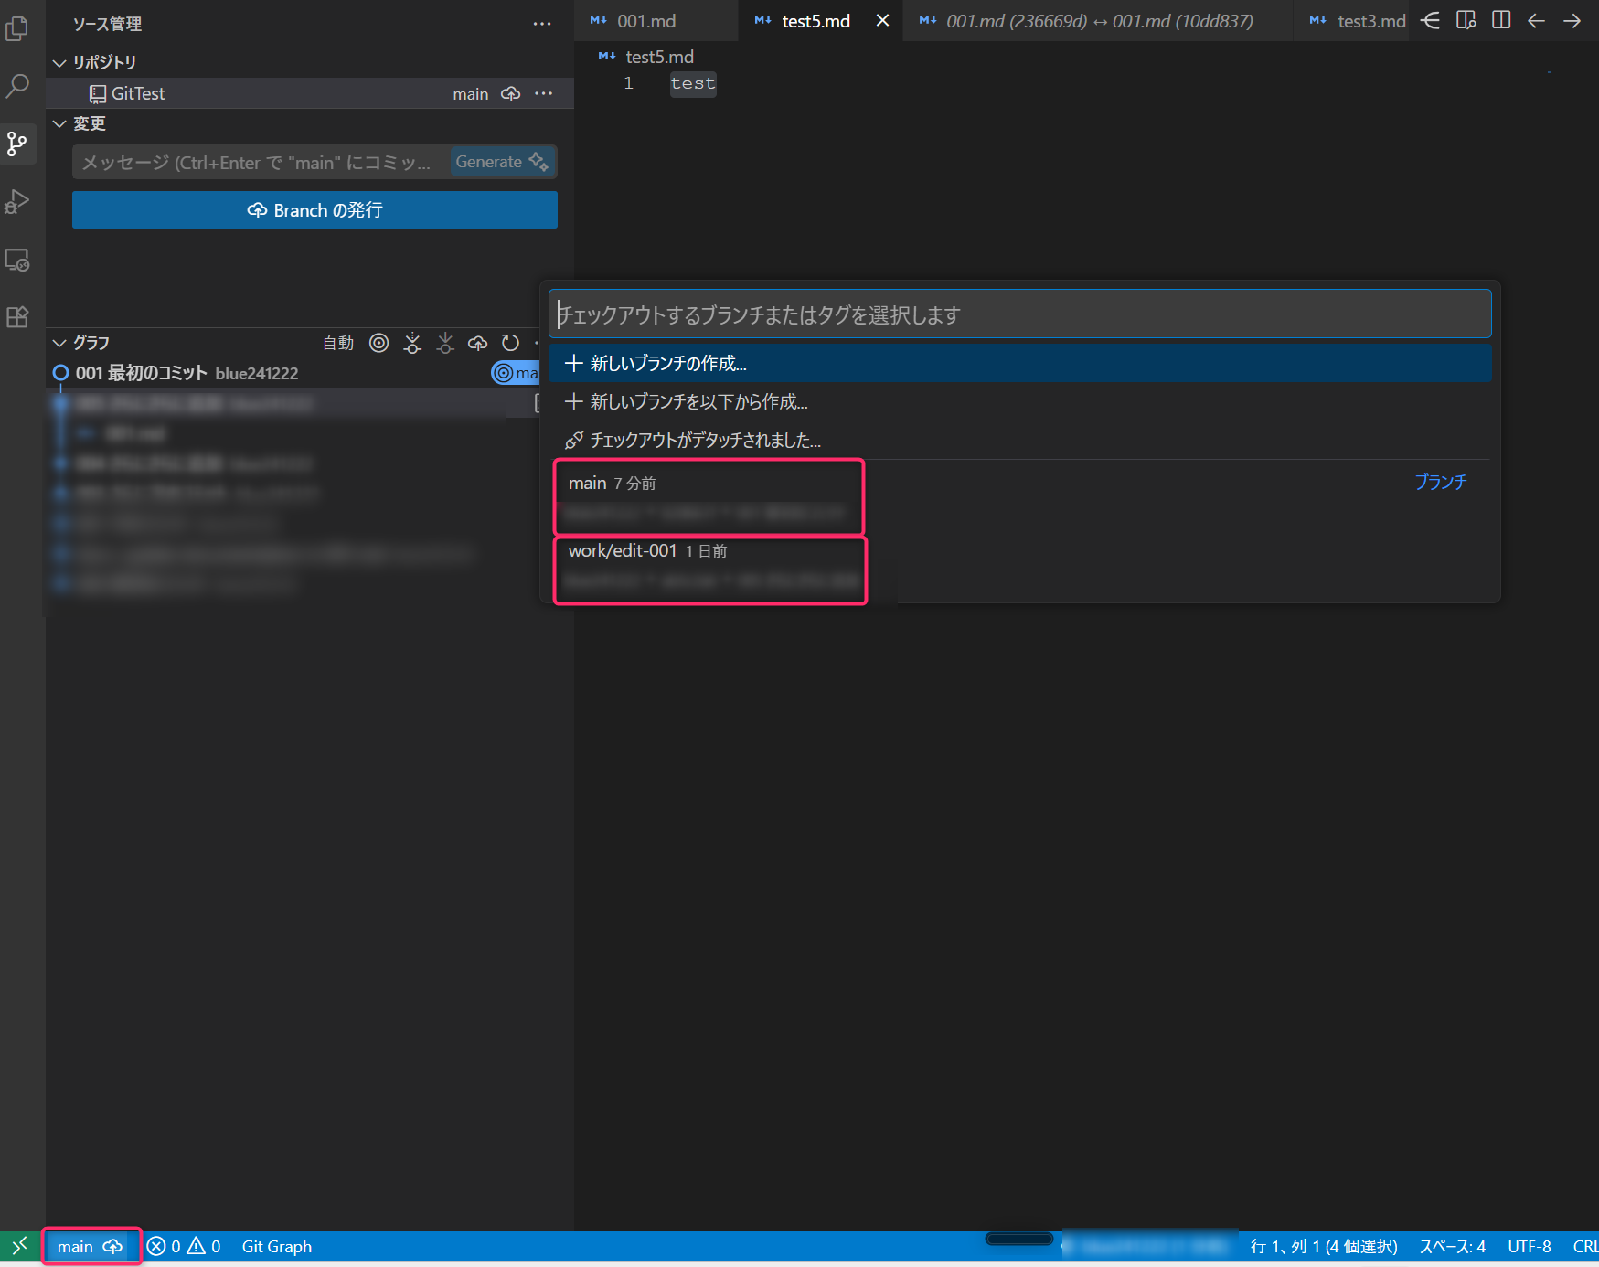
Task: Toggle the graph current-branch target icon
Action: tap(378, 343)
